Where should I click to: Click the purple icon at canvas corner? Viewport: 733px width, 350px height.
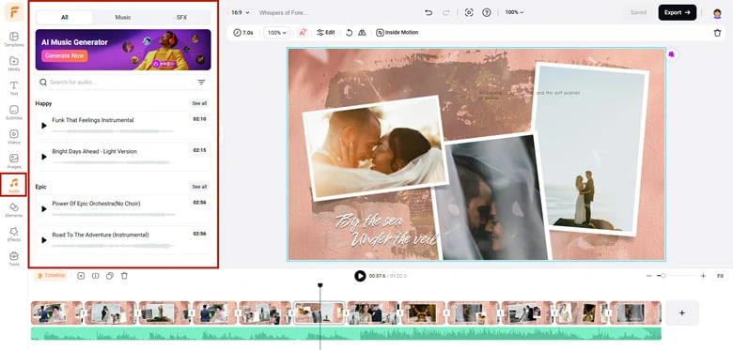[x=671, y=54]
